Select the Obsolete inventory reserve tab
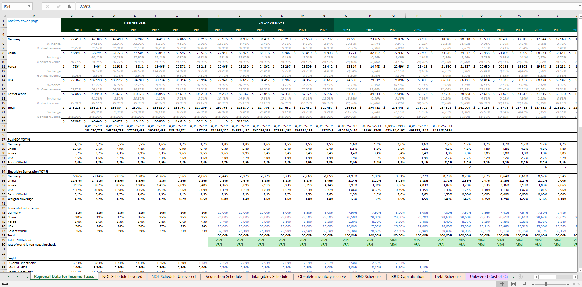582x287 pixels. point(322,277)
